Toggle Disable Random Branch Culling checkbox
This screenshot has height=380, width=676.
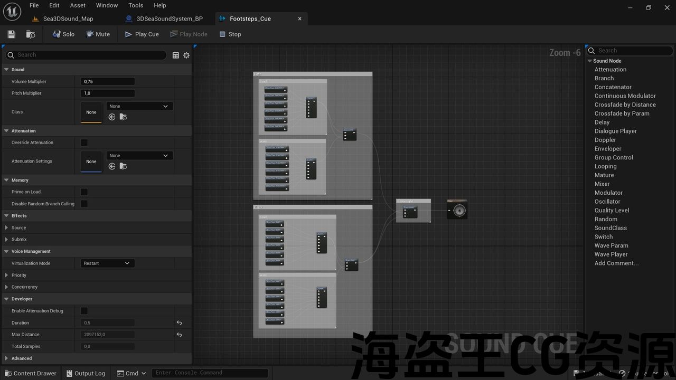coord(84,204)
